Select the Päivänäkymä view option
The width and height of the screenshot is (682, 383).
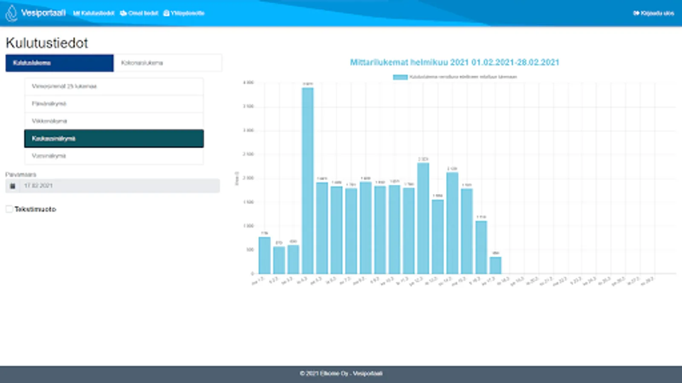(113, 103)
